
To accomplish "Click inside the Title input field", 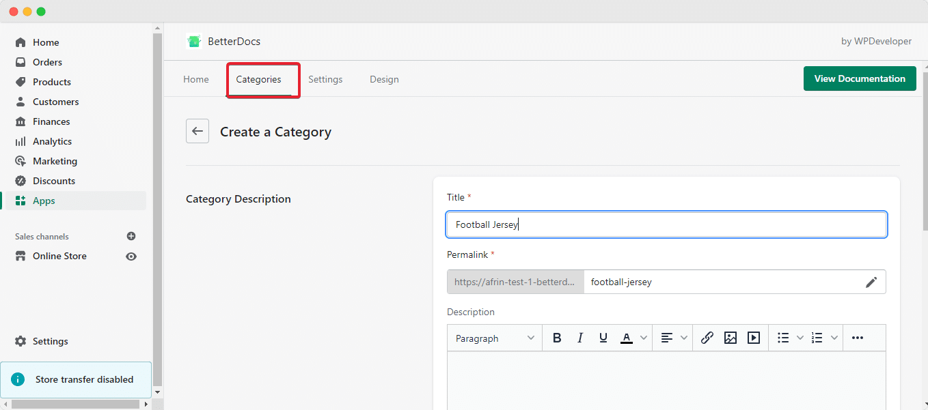I will [x=666, y=224].
